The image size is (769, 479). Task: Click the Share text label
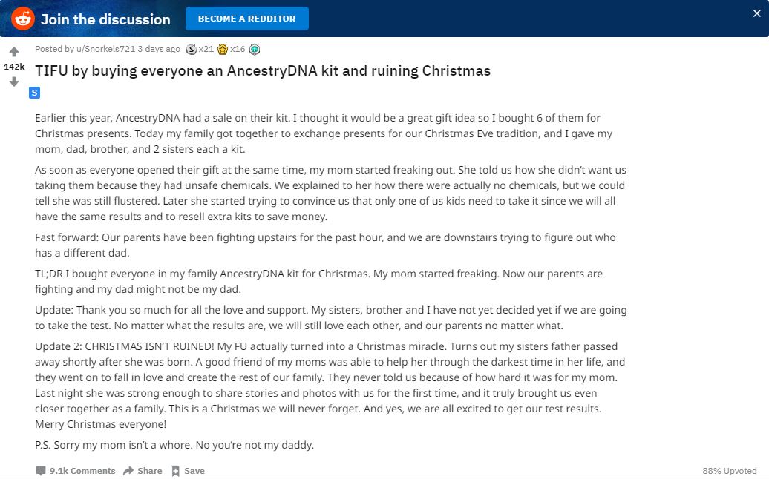point(149,471)
